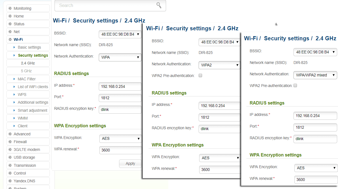This screenshot has height=189, width=338.
Task: Expand the Monitoring menu arrow icon
Action: pyautogui.click(x=10, y=8)
